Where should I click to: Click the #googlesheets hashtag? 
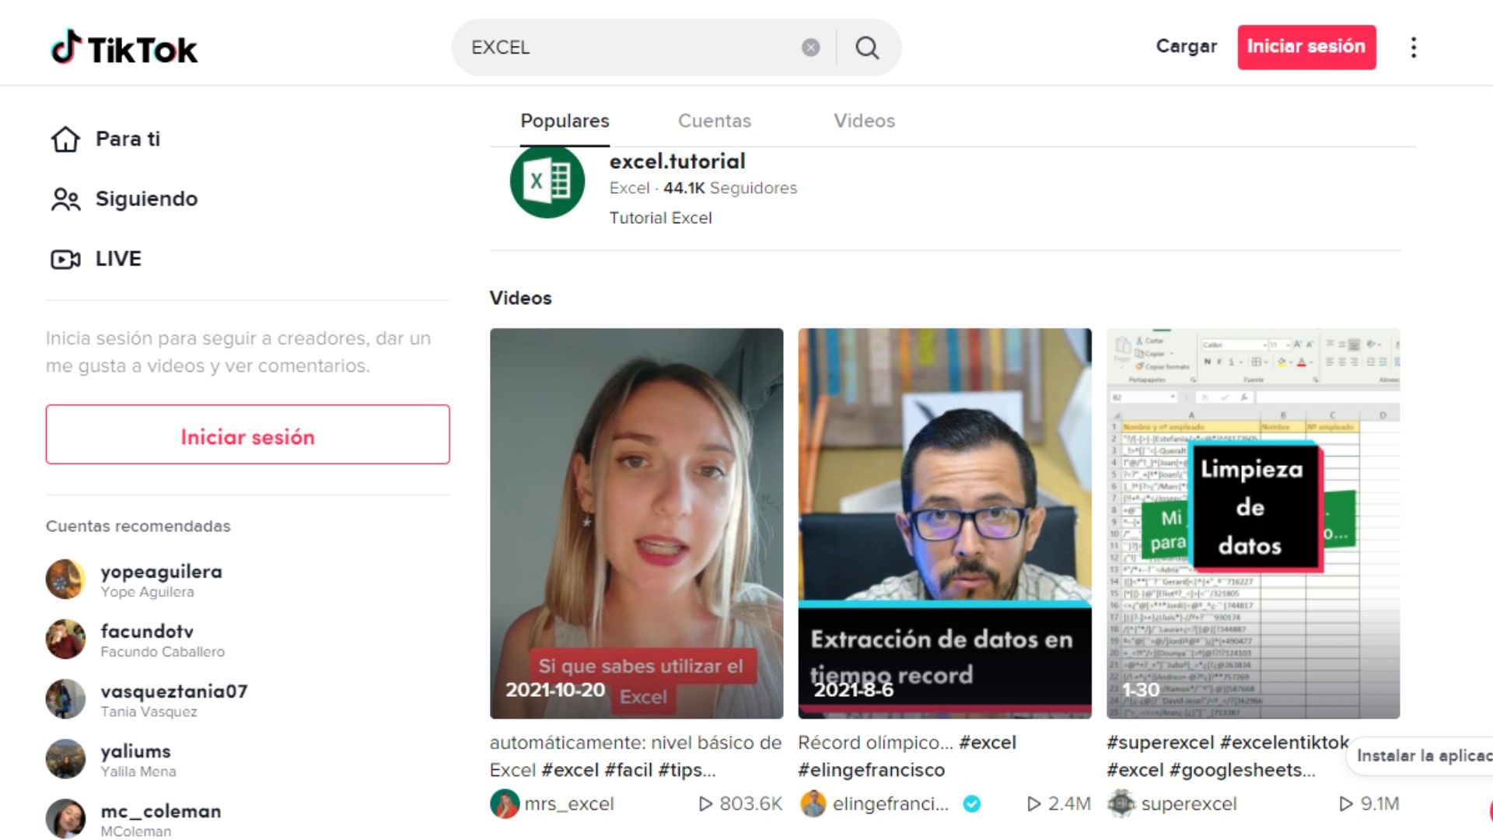1243,770
